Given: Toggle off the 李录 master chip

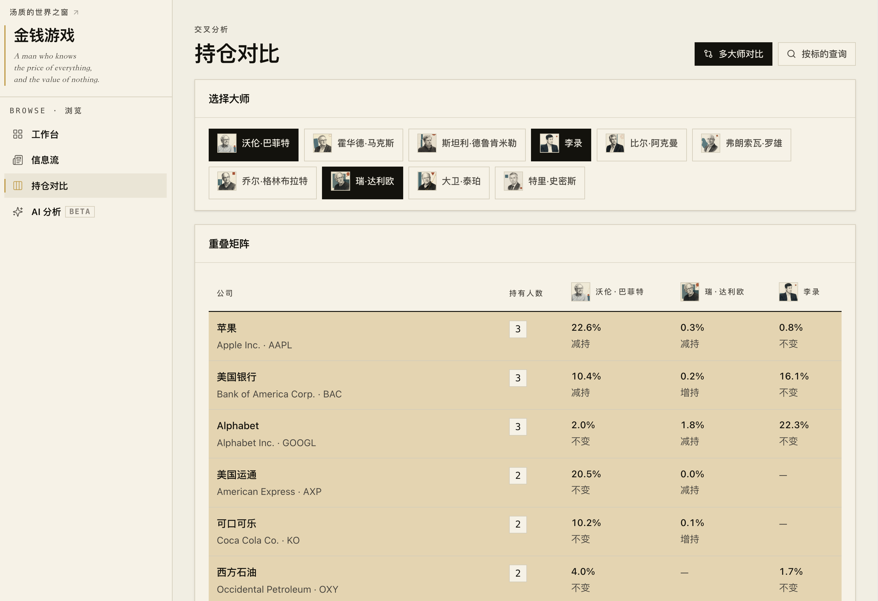Looking at the screenshot, I should pyautogui.click(x=561, y=145).
